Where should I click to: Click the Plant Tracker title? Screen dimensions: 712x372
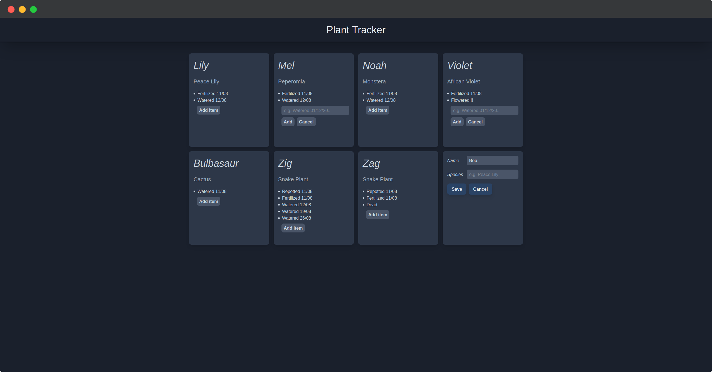[x=356, y=30]
